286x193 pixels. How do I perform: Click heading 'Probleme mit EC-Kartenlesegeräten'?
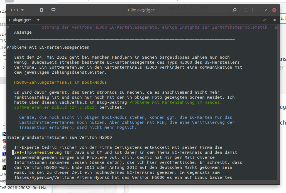(x=48, y=47)
